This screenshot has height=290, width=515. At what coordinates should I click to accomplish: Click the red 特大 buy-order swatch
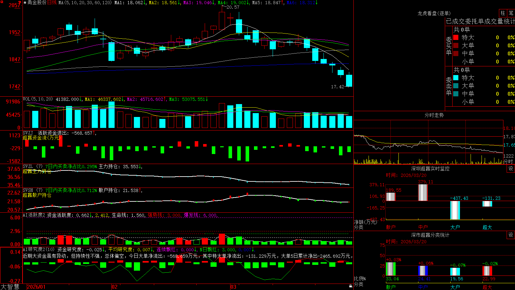(456, 37)
